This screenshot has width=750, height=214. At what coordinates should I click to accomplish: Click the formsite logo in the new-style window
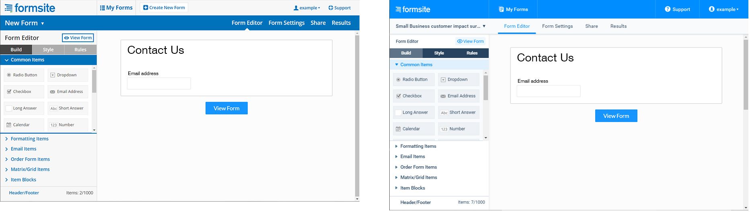[x=413, y=9]
